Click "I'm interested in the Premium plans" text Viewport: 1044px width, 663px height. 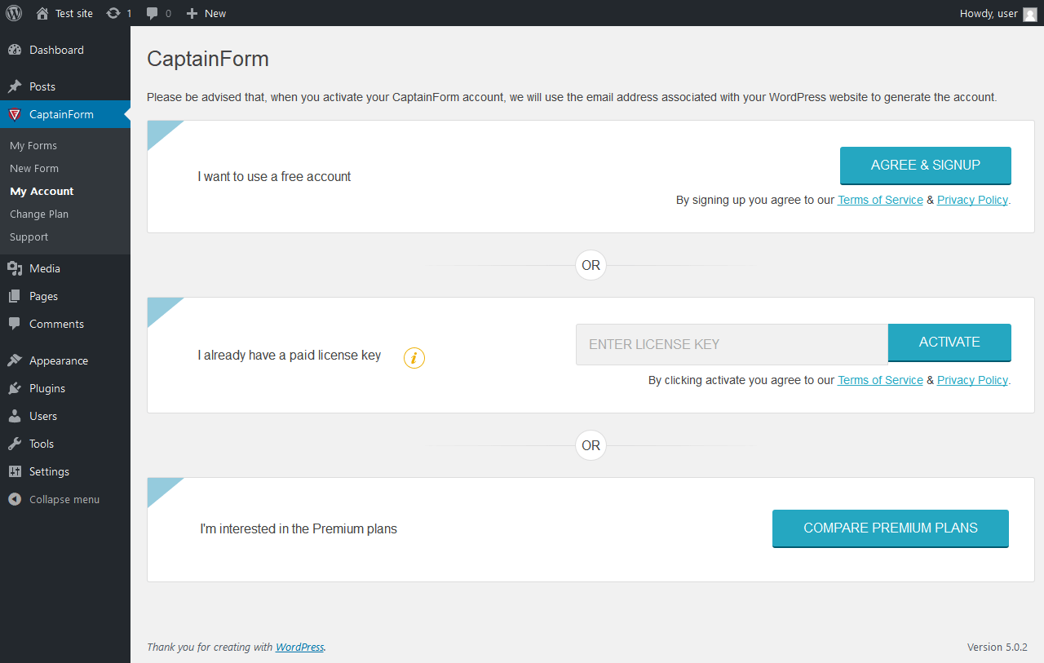tap(299, 528)
